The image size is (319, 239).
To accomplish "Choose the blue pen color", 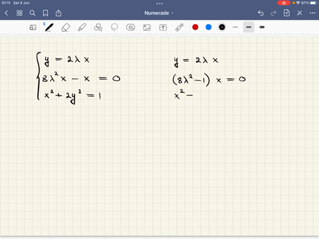I will (209, 27).
